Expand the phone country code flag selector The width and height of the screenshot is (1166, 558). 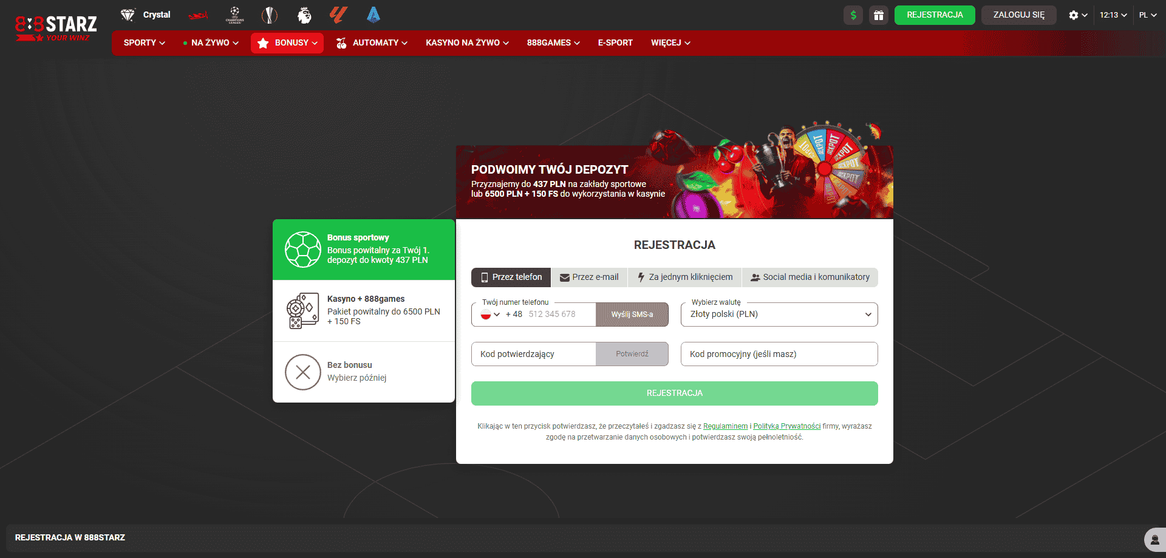click(489, 315)
